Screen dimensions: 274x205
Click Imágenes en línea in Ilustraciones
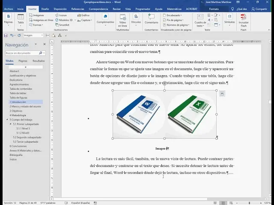pos(41,20)
